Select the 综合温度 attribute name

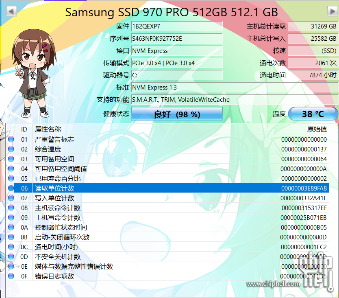[48, 149]
